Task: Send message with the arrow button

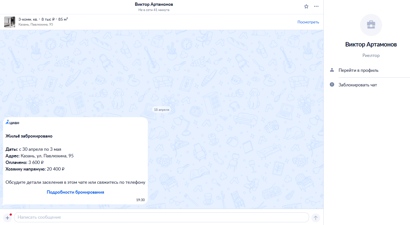Action: [316, 218]
